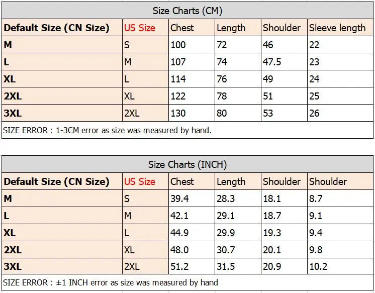375x293 pixels.
Task: Click Chest value 100 in CM chart
Action: [x=178, y=45]
